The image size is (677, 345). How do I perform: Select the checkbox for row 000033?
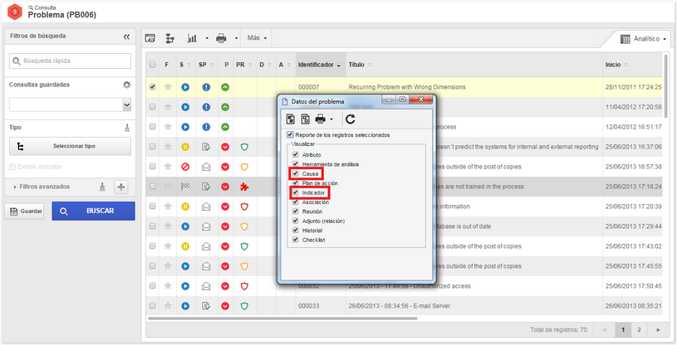coord(152,306)
